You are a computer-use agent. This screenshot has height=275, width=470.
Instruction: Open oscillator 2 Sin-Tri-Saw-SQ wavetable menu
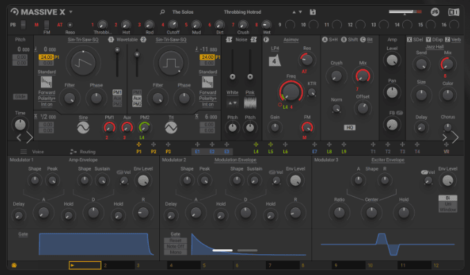coord(171,39)
